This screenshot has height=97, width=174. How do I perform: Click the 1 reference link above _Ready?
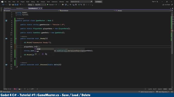24,37
